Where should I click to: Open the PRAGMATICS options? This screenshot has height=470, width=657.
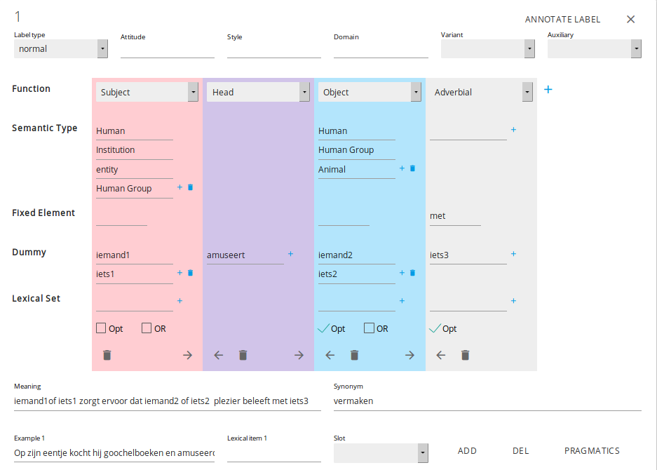(x=592, y=451)
